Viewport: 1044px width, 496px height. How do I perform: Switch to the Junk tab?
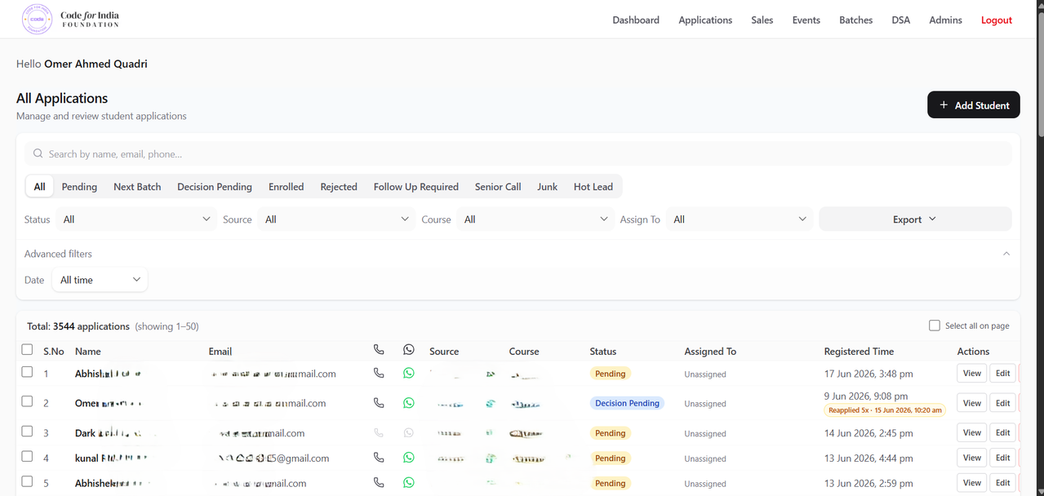(x=548, y=187)
